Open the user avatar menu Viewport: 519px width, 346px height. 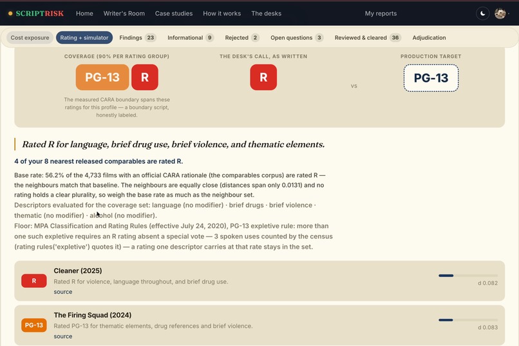pos(500,14)
